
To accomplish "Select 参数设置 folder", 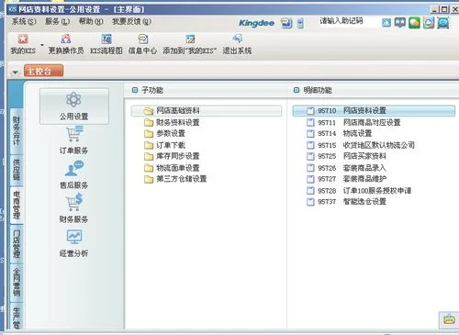I will click(x=171, y=133).
